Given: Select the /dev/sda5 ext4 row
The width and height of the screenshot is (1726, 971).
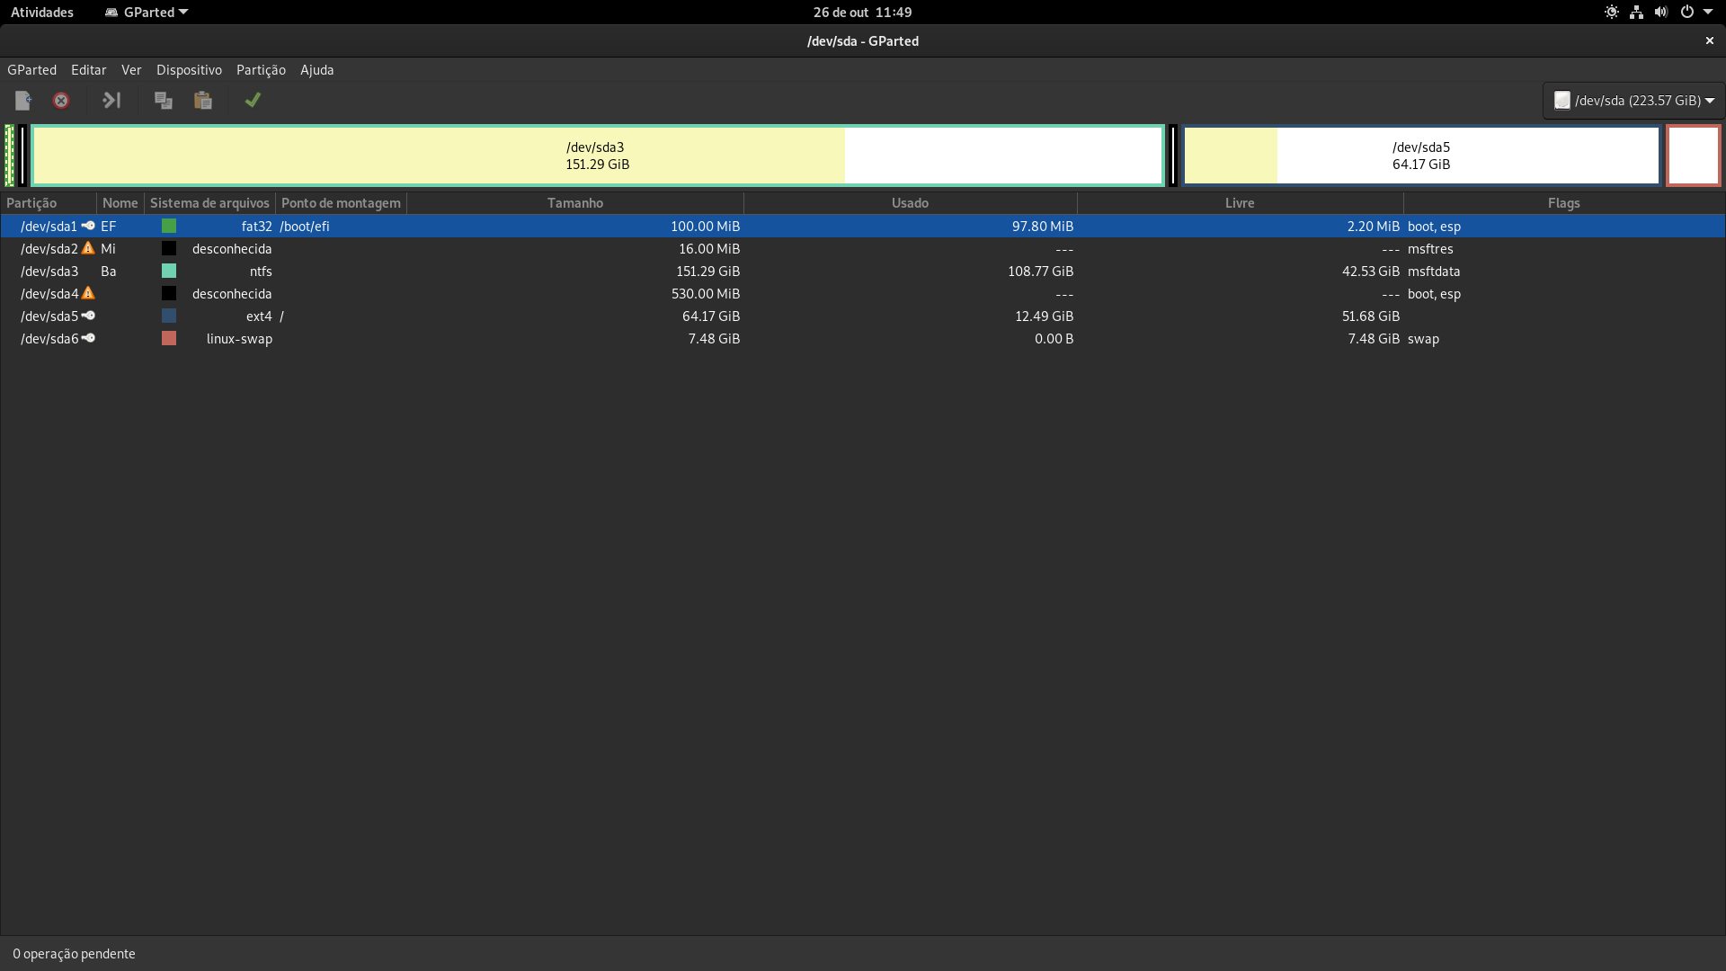Looking at the screenshot, I should (x=863, y=316).
